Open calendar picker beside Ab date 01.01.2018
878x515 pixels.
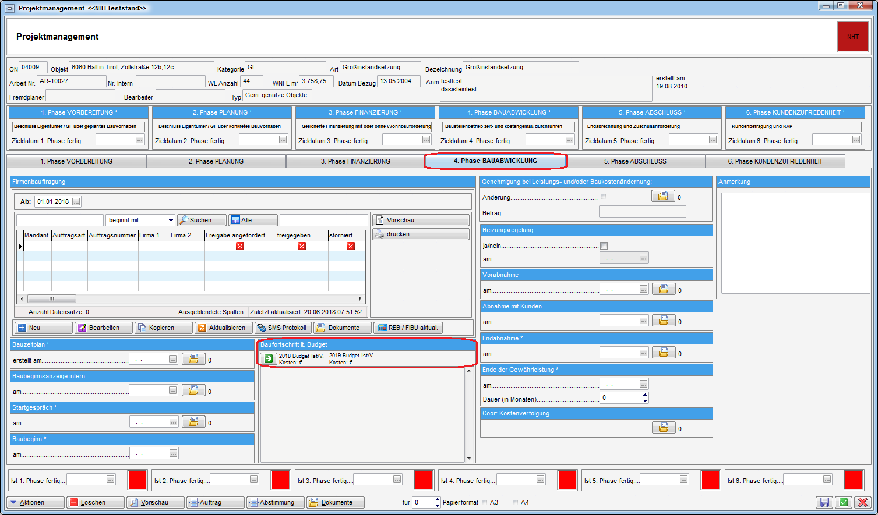coord(76,202)
